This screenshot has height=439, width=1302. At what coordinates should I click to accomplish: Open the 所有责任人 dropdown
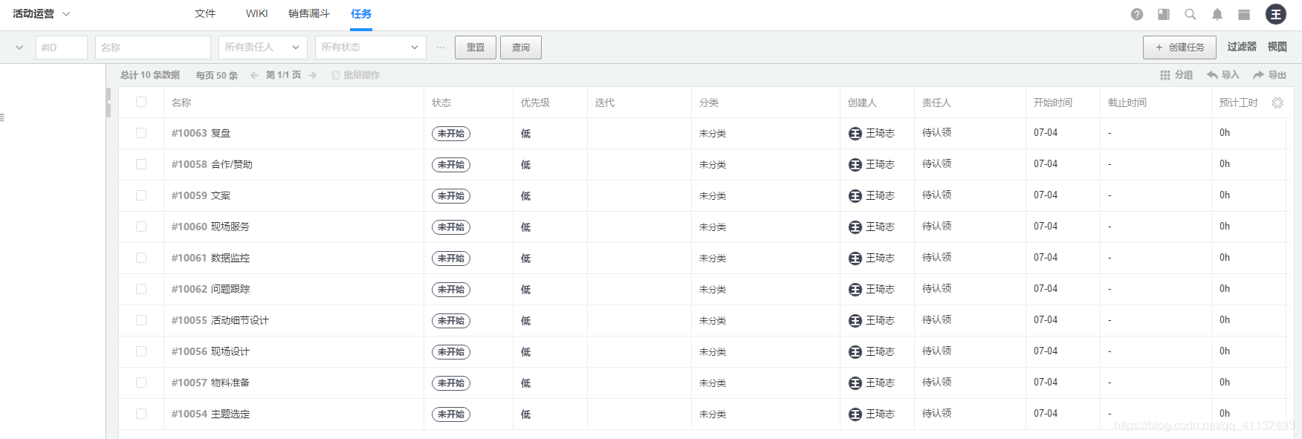click(x=263, y=48)
